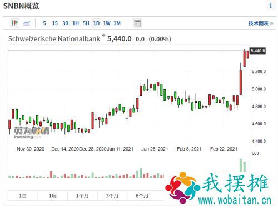Show the 6个月 range

point(142,196)
